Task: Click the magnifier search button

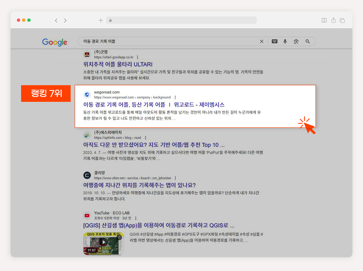Action: pyautogui.click(x=307, y=41)
